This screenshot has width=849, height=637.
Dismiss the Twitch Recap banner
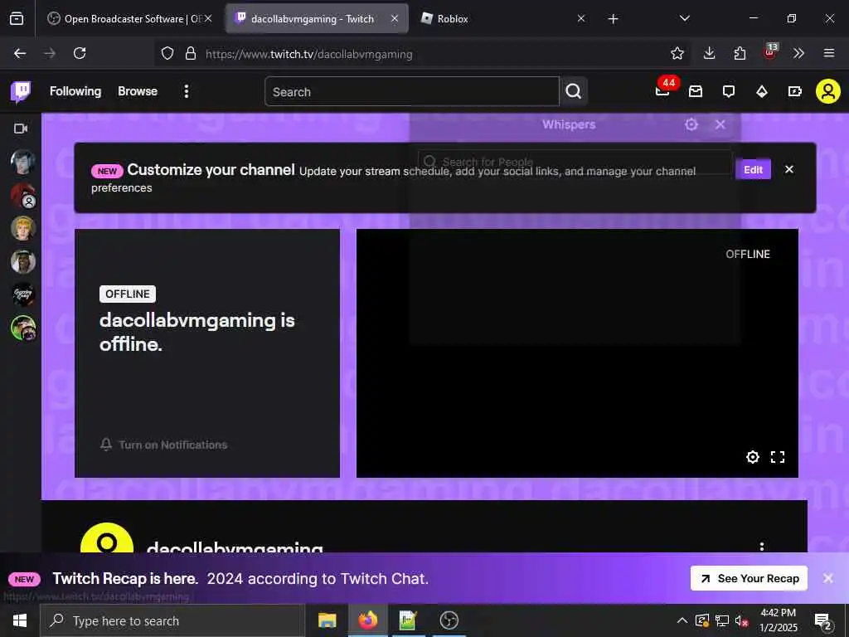828,578
